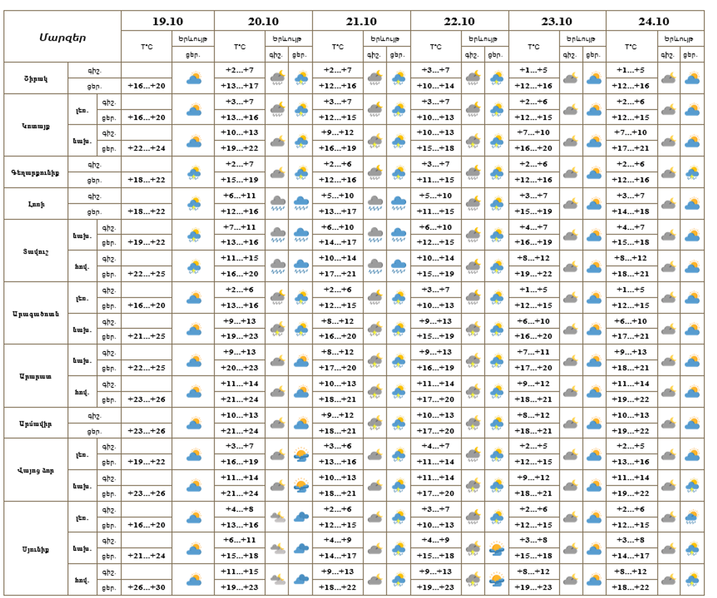The width and height of the screenshot is (717, 598).
Task: Click Վայոց ձոր նախ. daytime thunder icon 24.10
Action: pyautogui.click(x=692, y=486)
